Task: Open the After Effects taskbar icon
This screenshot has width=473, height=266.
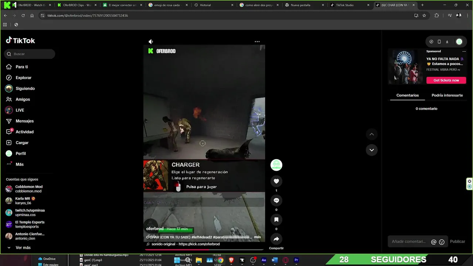Action: (264, 260)
